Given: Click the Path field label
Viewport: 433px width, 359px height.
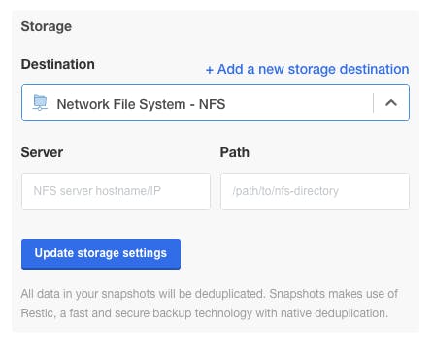Looking at the screenshot, I should point(235,152).
